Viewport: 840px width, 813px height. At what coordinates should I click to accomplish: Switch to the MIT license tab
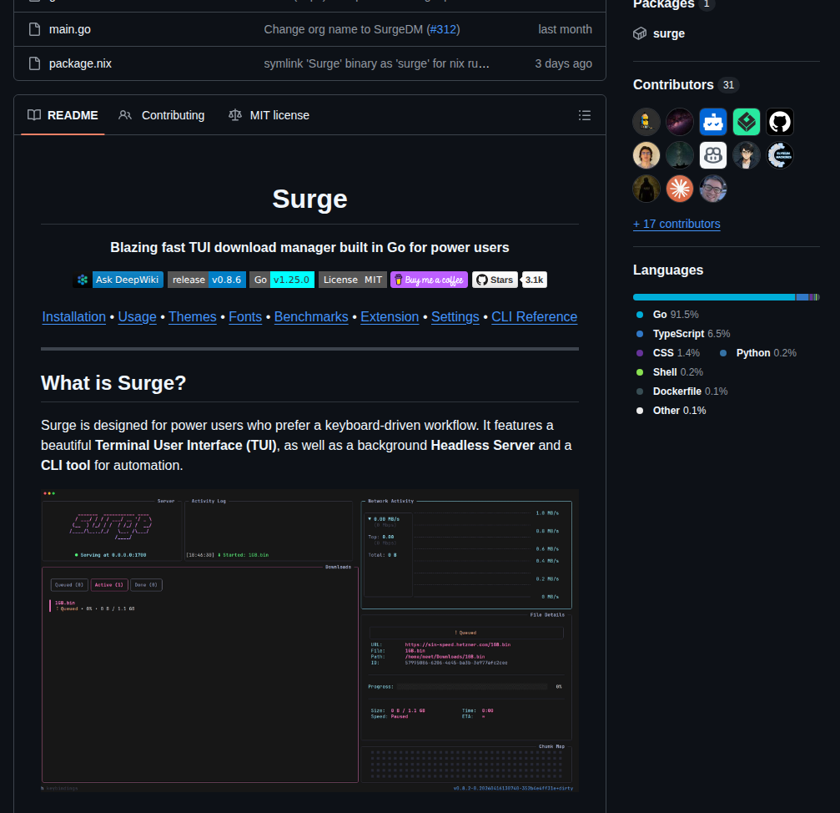coord(269,115)
